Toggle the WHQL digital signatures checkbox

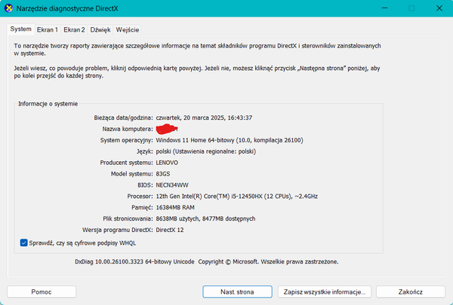tap(23, 242)
